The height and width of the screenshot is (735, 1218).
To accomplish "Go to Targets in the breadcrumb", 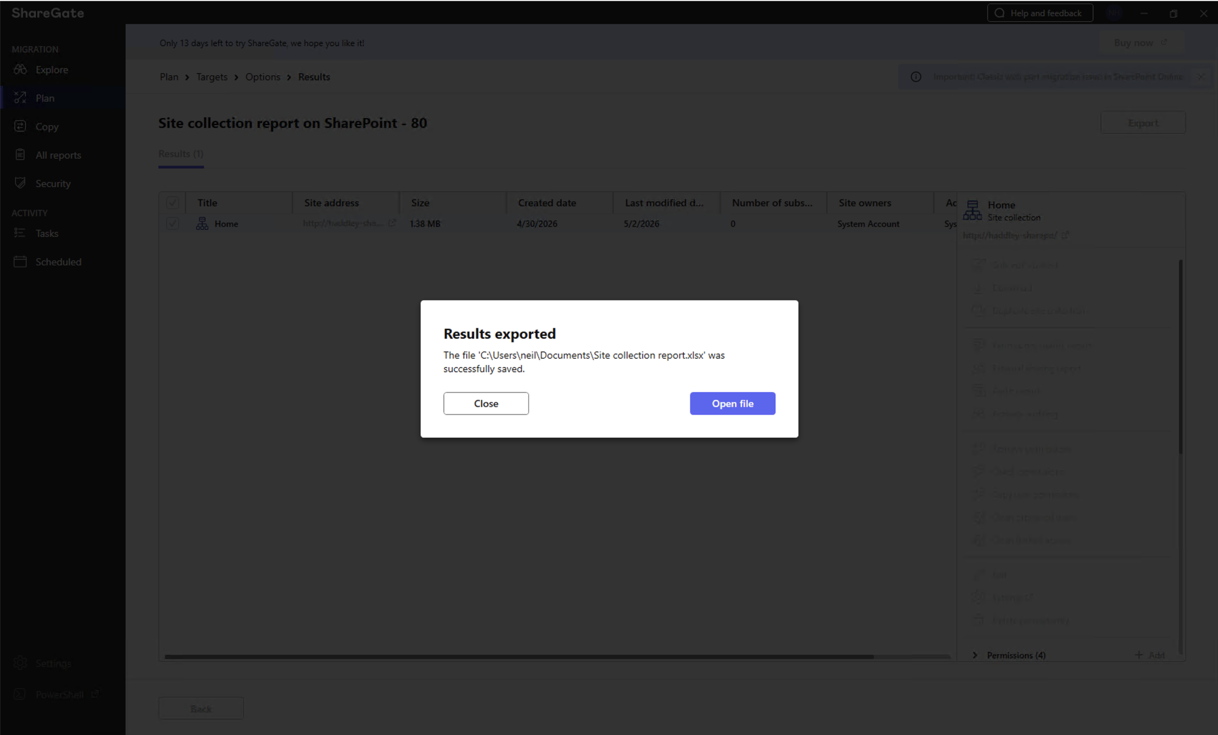I will [x=212, y=77].
